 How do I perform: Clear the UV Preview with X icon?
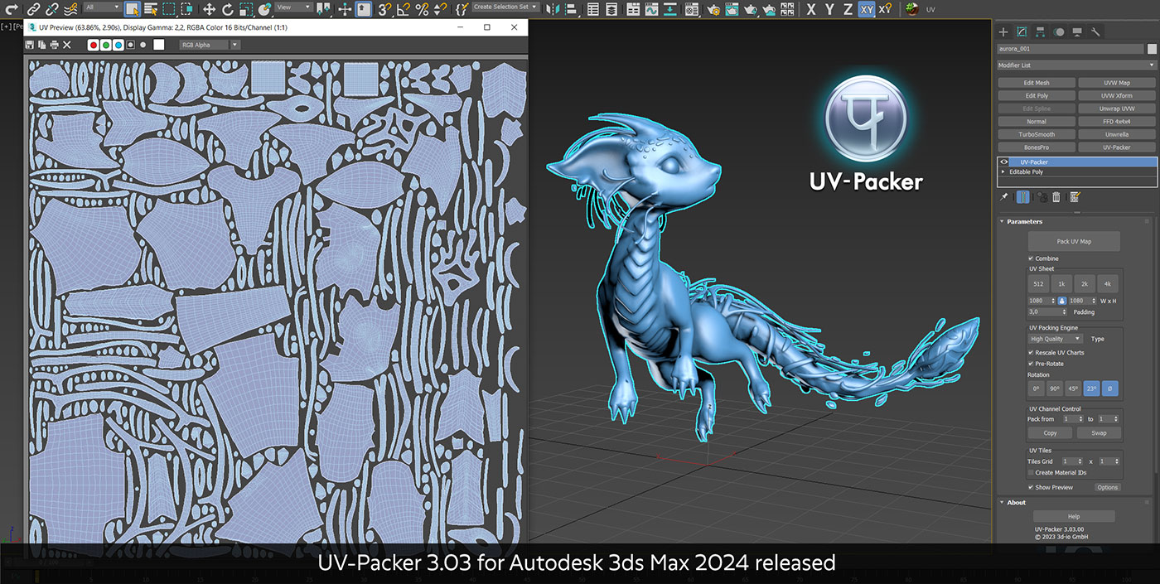67,45
